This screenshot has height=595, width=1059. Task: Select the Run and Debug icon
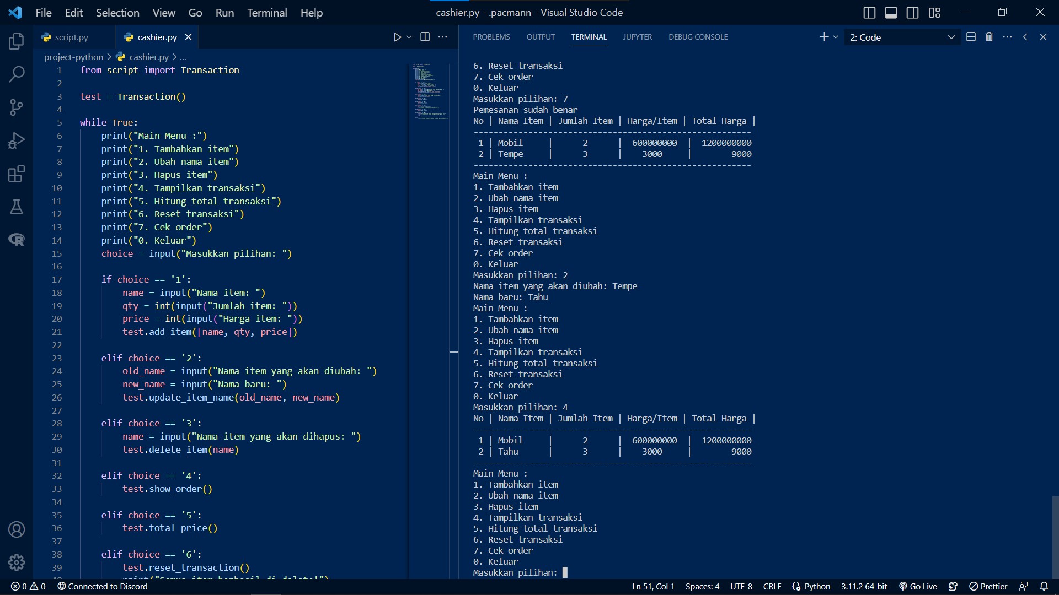tap(17, 140)
